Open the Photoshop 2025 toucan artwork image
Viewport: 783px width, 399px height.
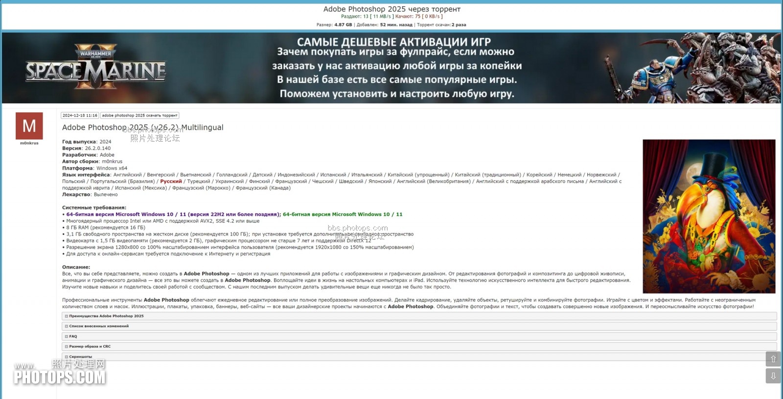point(709,216)
